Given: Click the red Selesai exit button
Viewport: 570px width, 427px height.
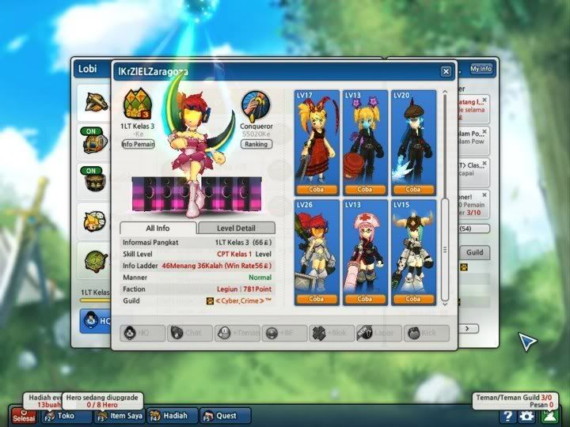Looking at the screenshot, I should point(24,416).
